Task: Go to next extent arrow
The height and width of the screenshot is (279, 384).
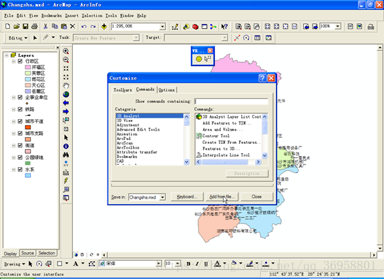Action: point(66,112)
